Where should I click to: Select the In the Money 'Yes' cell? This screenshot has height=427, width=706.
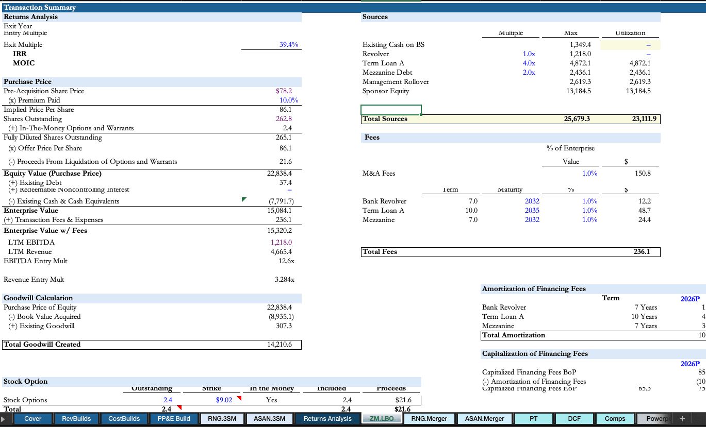[x=271, y=400]
